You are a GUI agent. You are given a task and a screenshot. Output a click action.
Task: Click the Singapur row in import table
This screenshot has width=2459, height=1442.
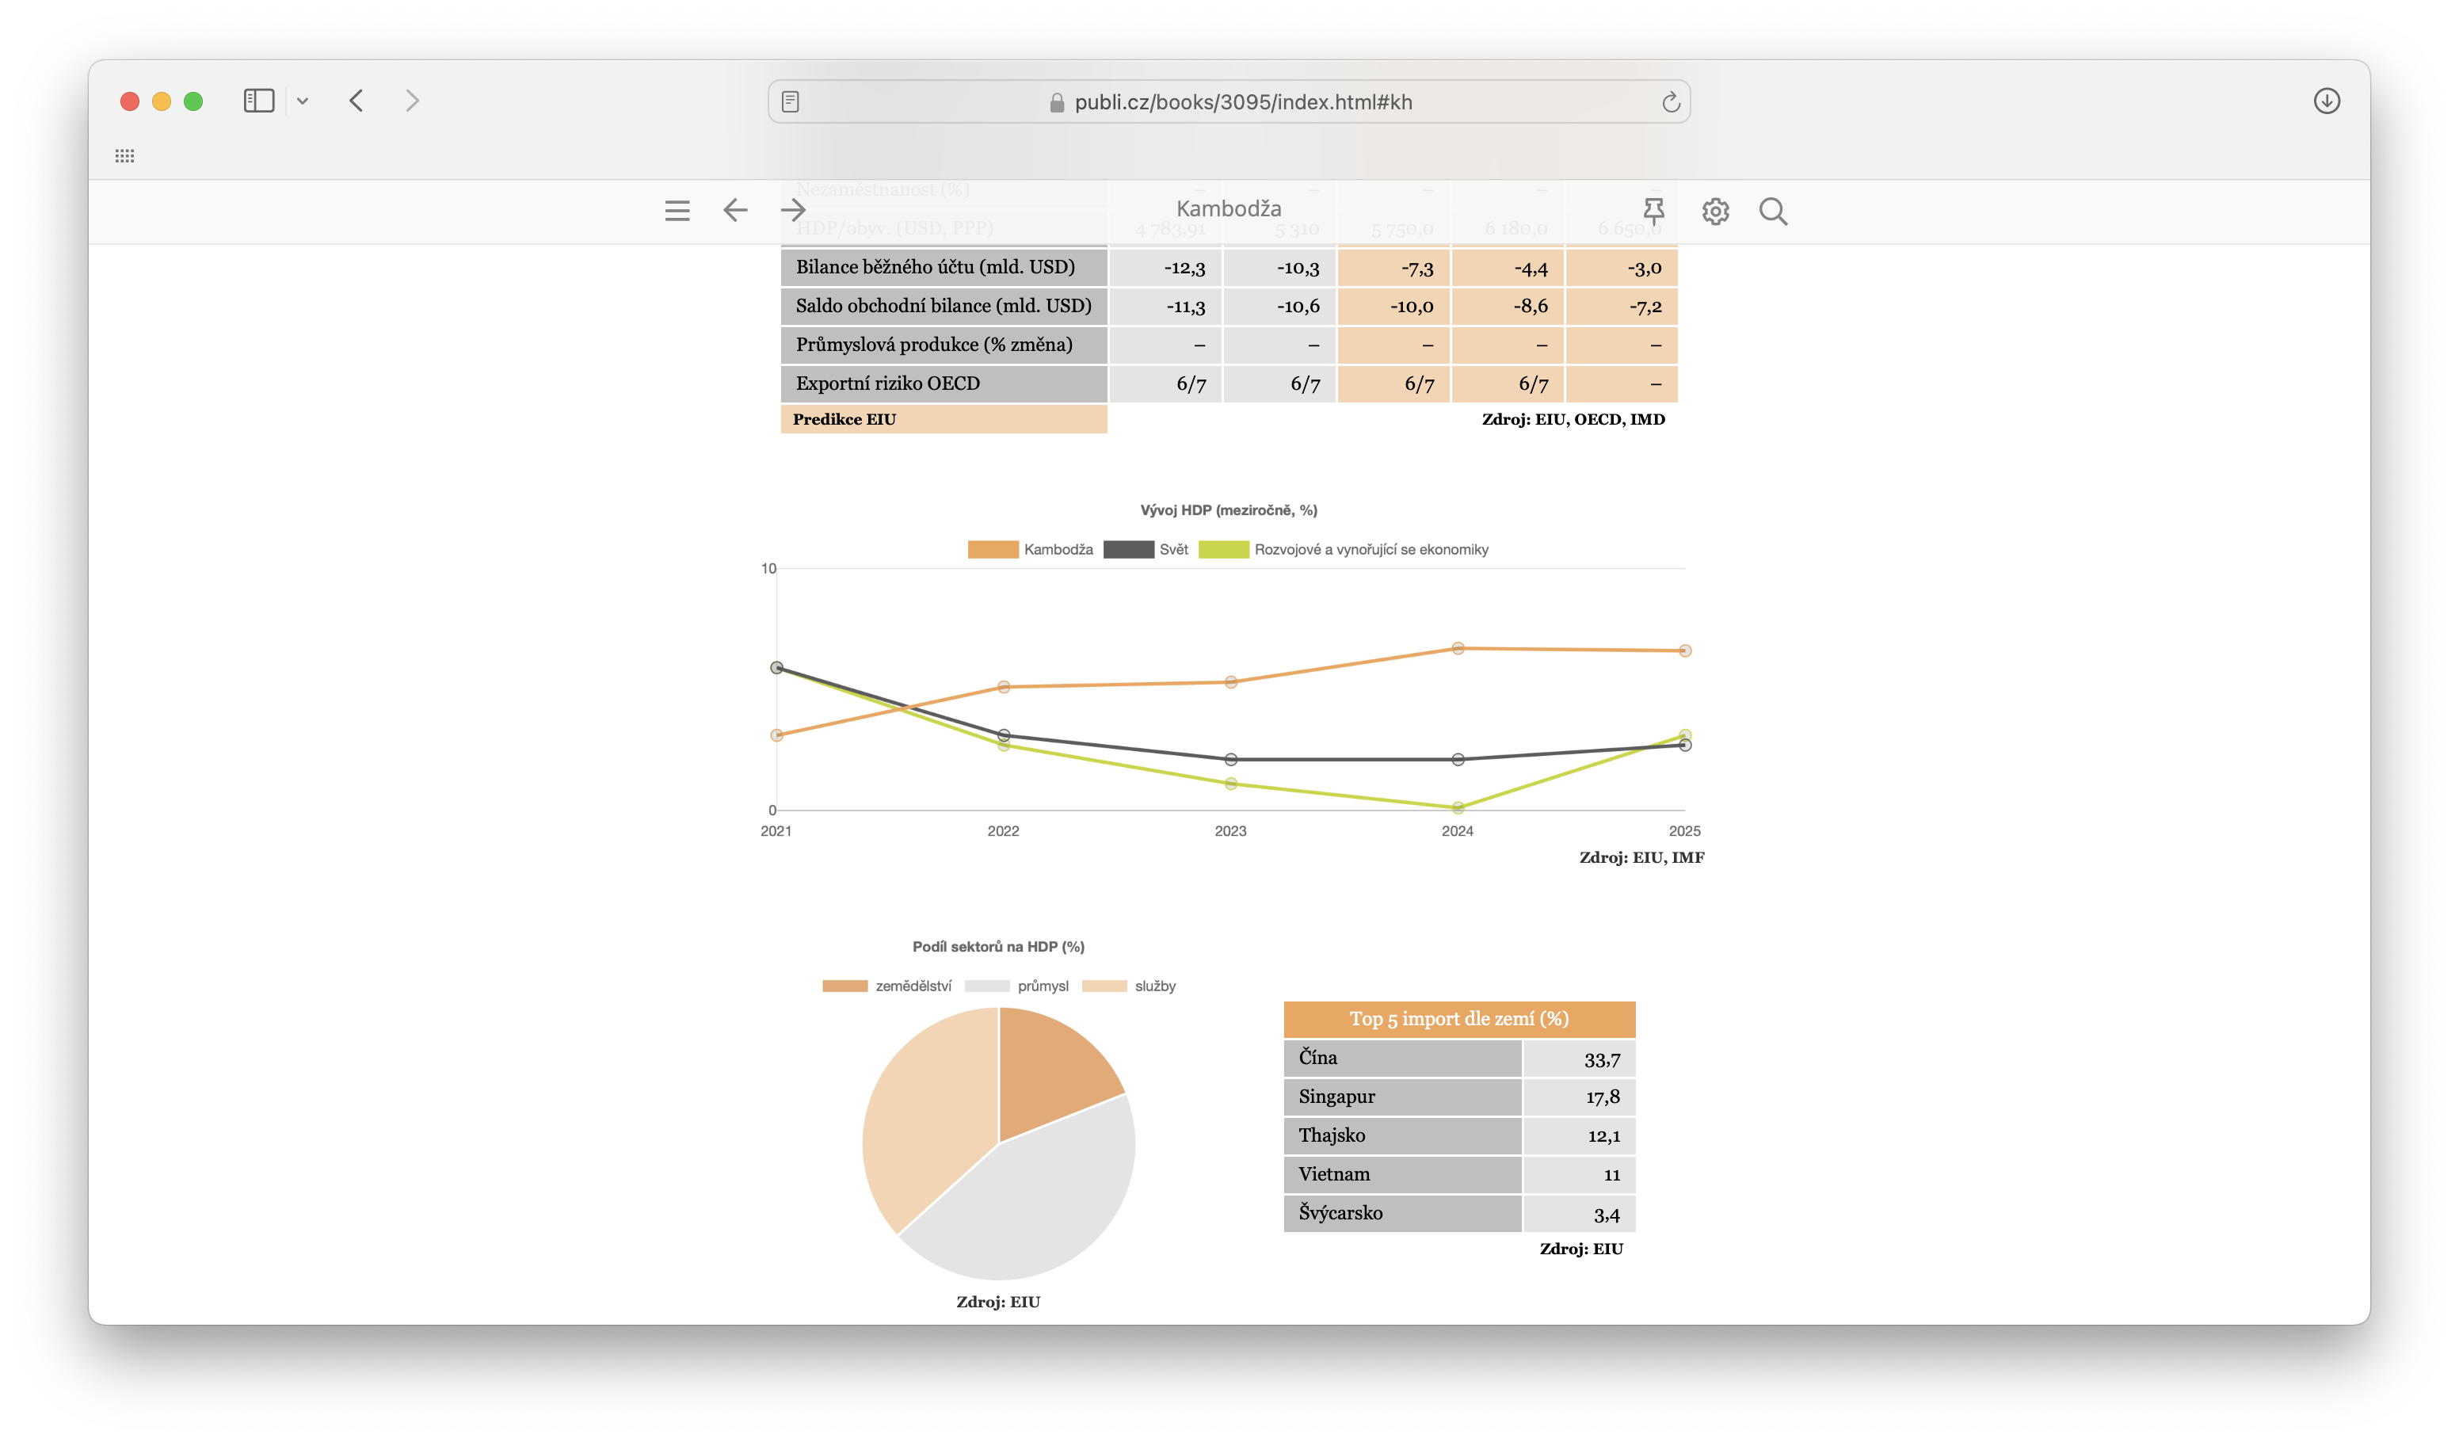pos(1458,1097)
